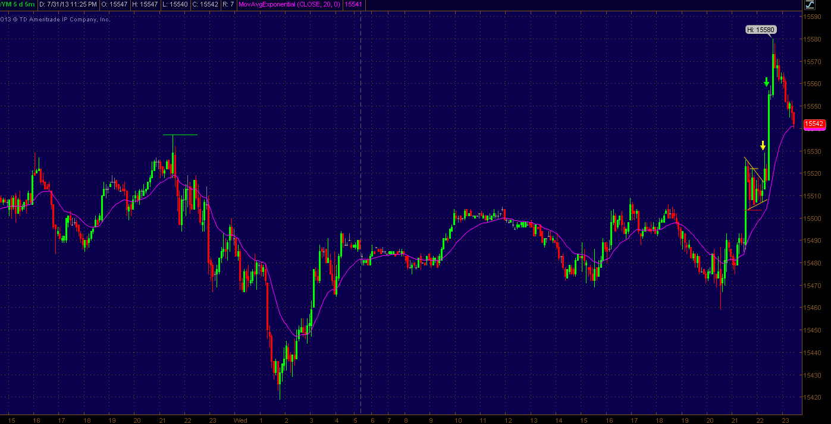Click the date readout D: 7/31/13 11:25 PM
This screenshot has width=831, height=424.
point(68,4)
